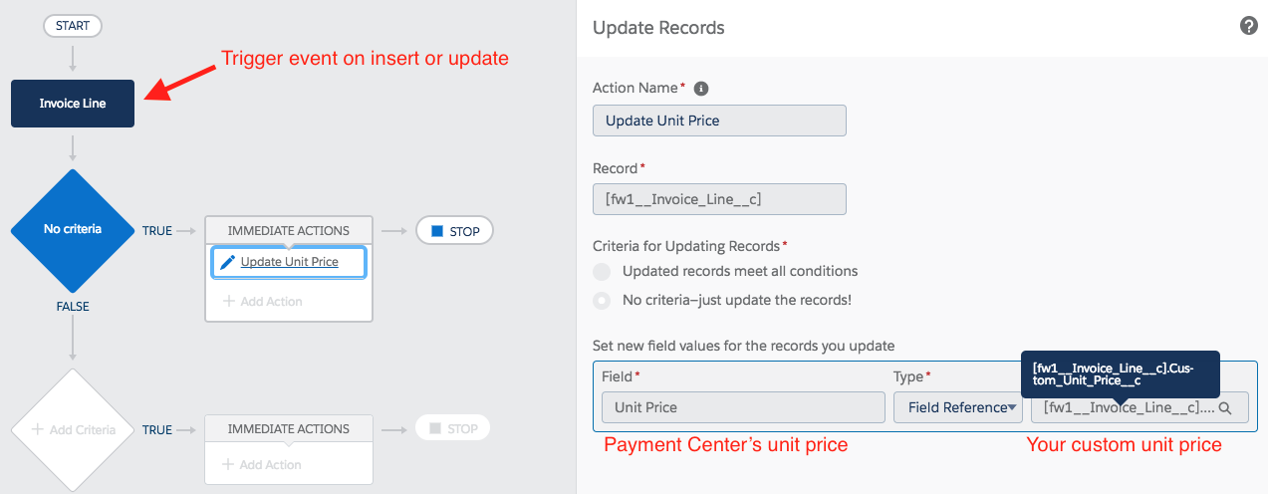Open the Field Reference type dropdown
Viewport: 1268px width, 494px height.
point(958,407)
